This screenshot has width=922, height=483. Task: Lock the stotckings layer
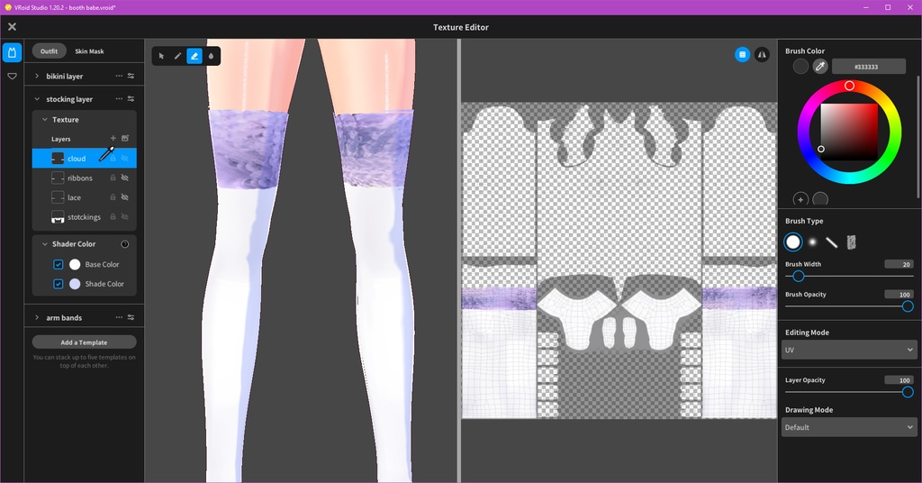click(113, 216)
